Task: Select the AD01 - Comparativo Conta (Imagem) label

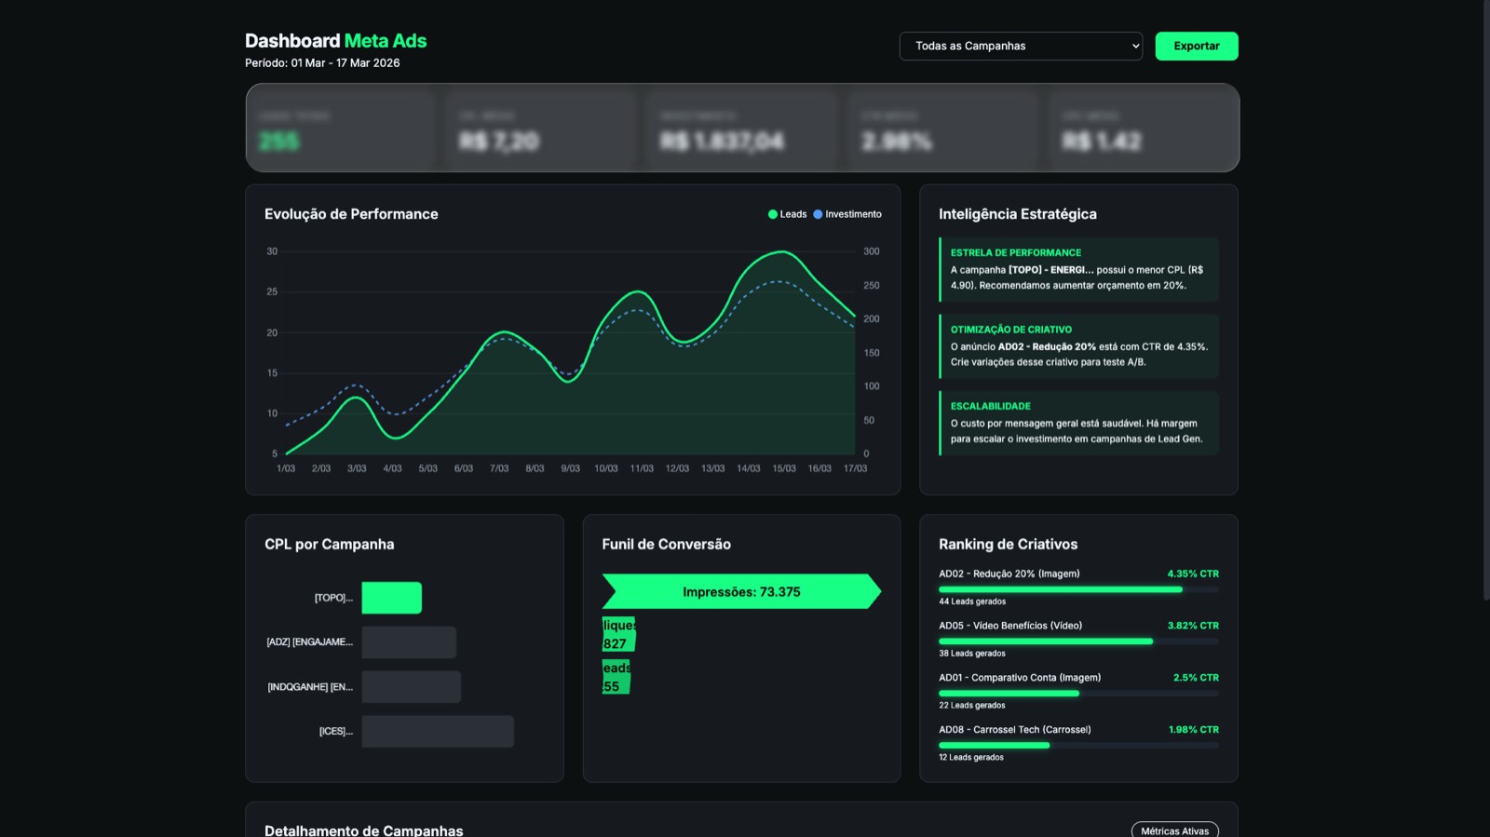Action: (x=1020, y=678)
